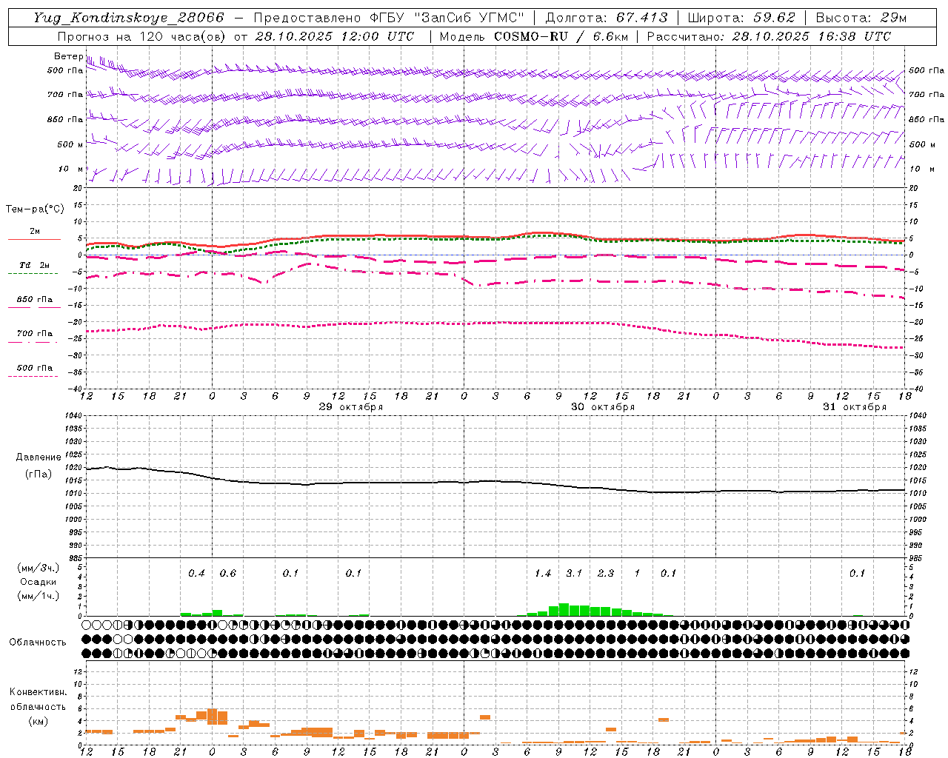This screenshot has height=758, width=948.
Task: Click Рассчитано: 28.10.2025 16:38 UTC timestamp
Action: [x=769, y=36]
